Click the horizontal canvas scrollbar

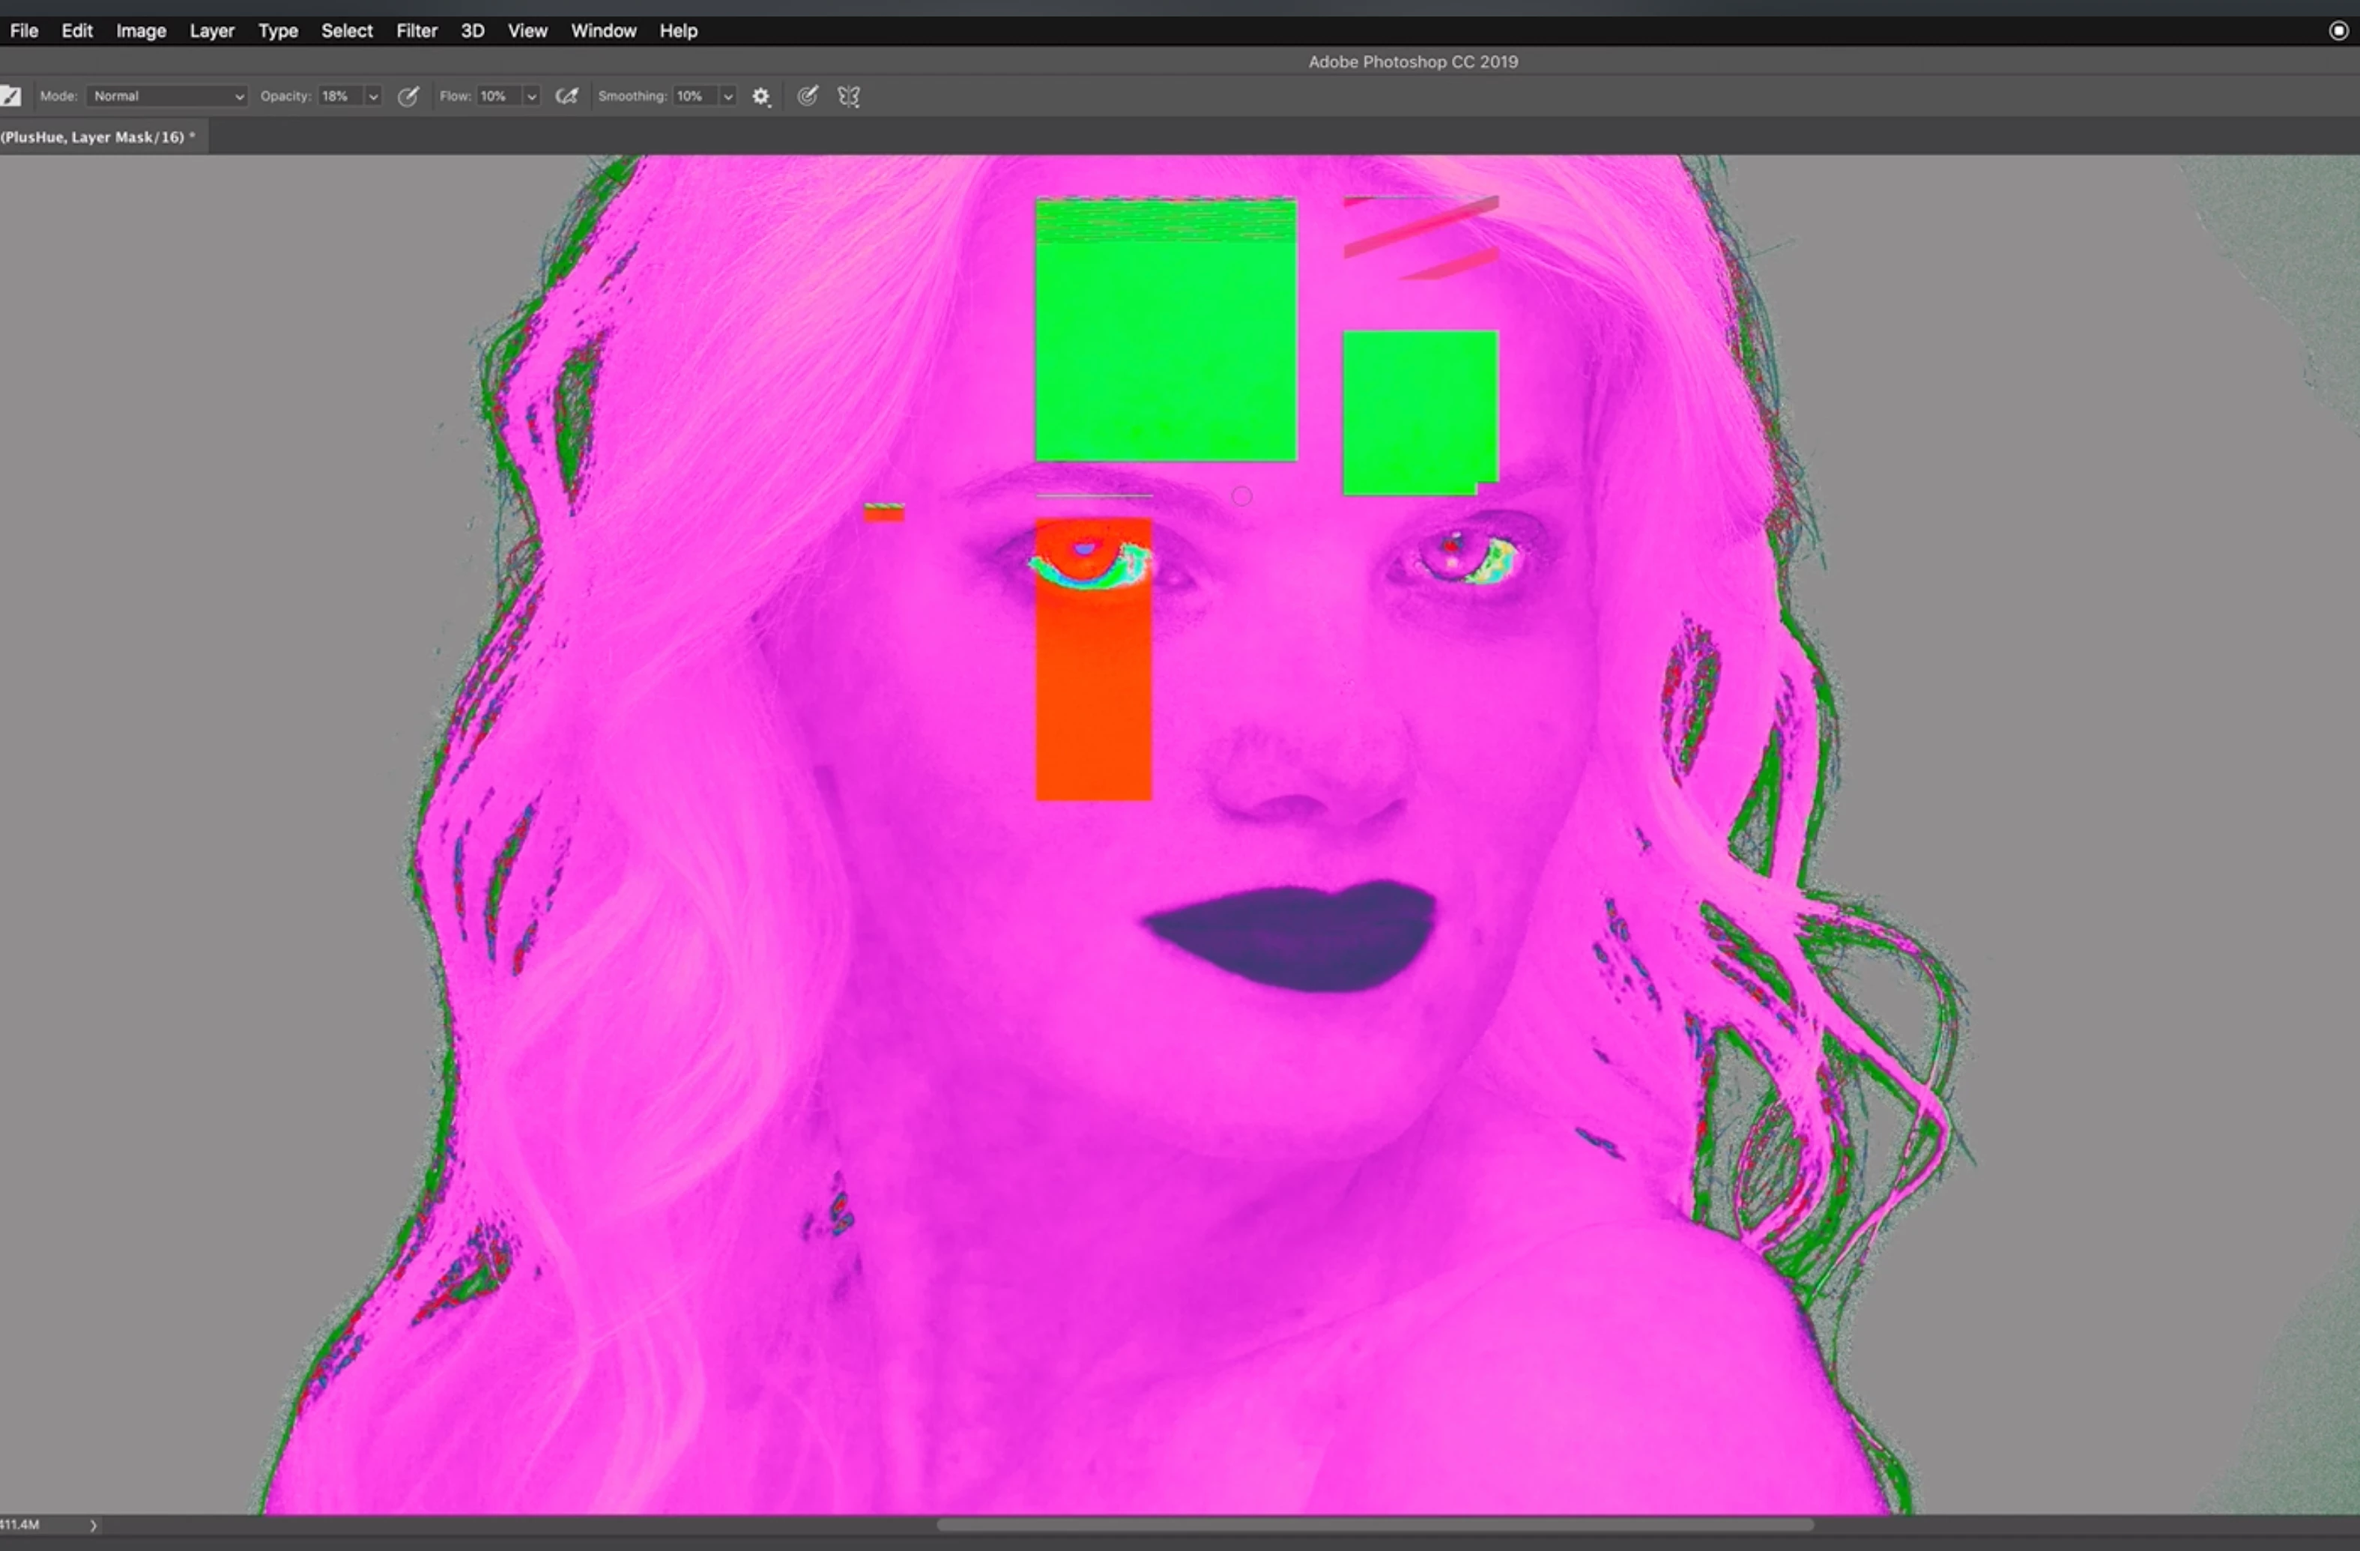(1374, 1524)
